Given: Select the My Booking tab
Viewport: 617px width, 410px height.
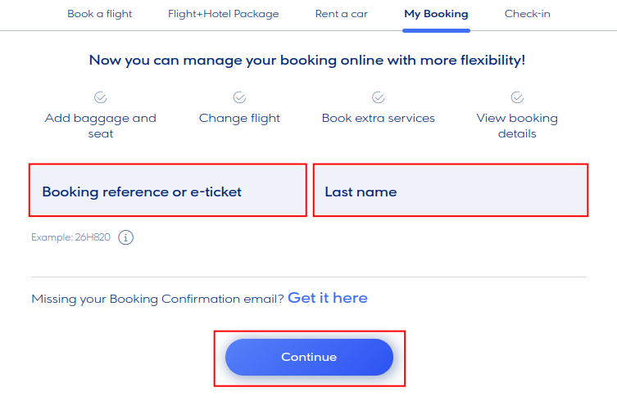Looking at the screenshot, I should point(436,14).
